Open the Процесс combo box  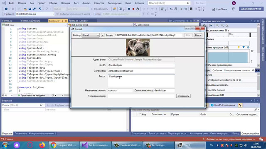click(35, 14)
